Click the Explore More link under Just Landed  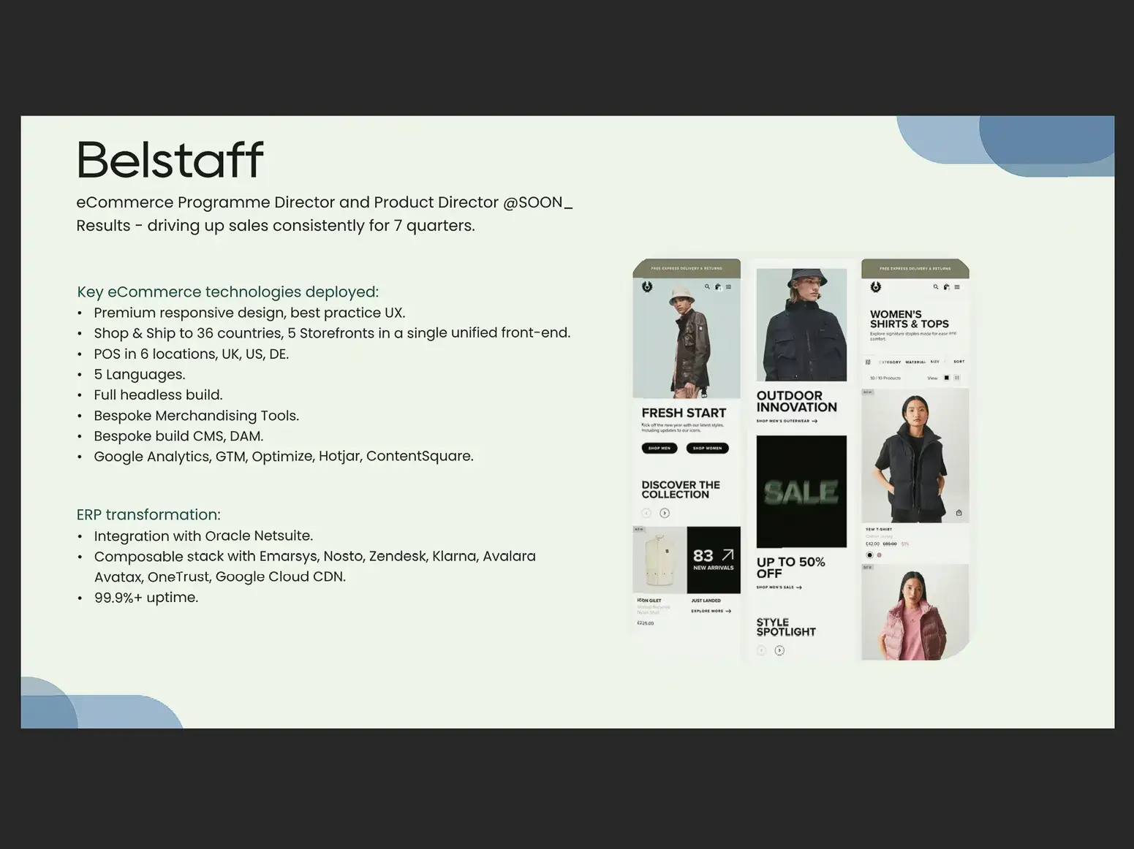[711, 611]
